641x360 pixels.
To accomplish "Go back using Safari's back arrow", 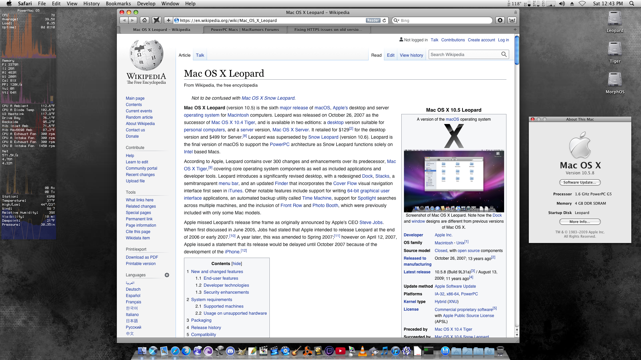I will pyautogui.click(x=124, y=20).
